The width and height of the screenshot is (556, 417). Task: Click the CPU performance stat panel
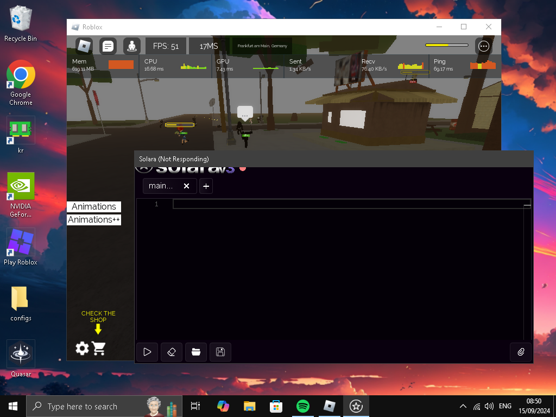point(175,65)
